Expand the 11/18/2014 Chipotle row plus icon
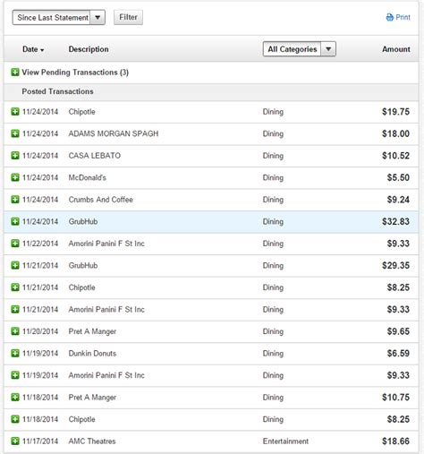The height and width of the screenshot is (454, 424). (x=15, y=419)
